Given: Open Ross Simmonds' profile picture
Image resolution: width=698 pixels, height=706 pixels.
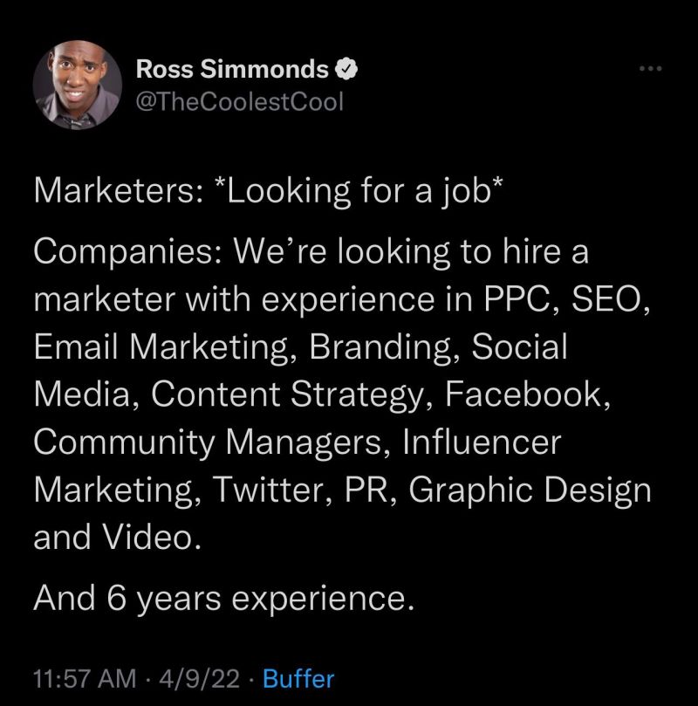Looking at the screenshot, I should click(77, 86).
